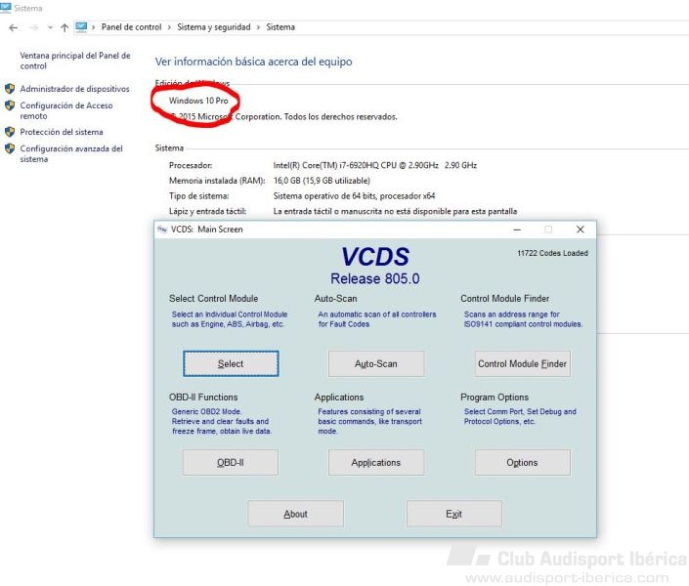The image size is (689, 586).
Task: Click the '11722 Codes Loaded' text
Action: point(552,253)
